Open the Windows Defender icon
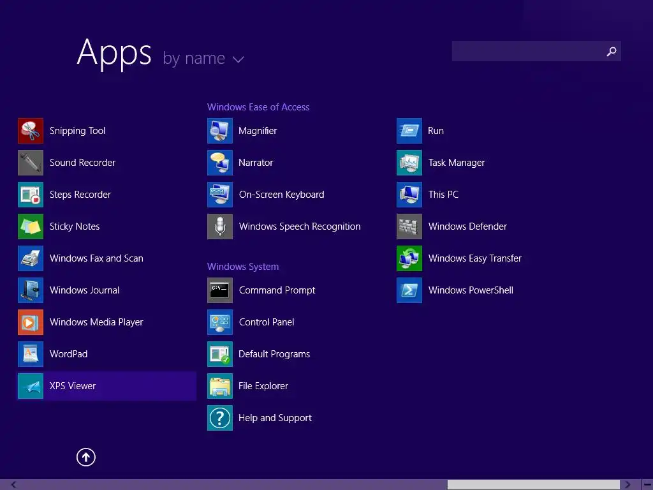This screenshot has width=653, height=490. point(409,226)
